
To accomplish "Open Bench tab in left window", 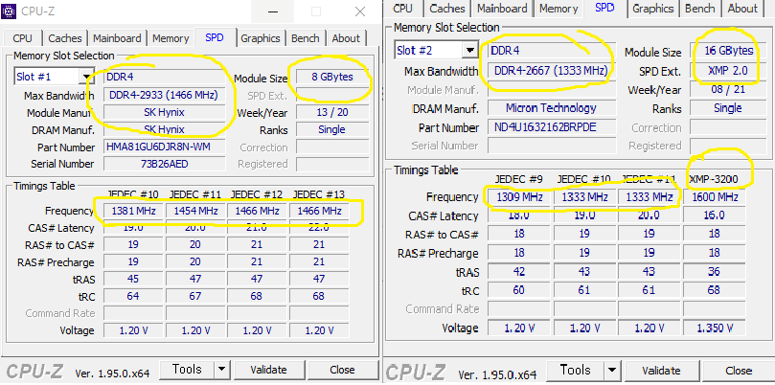I will click(305, 38).
